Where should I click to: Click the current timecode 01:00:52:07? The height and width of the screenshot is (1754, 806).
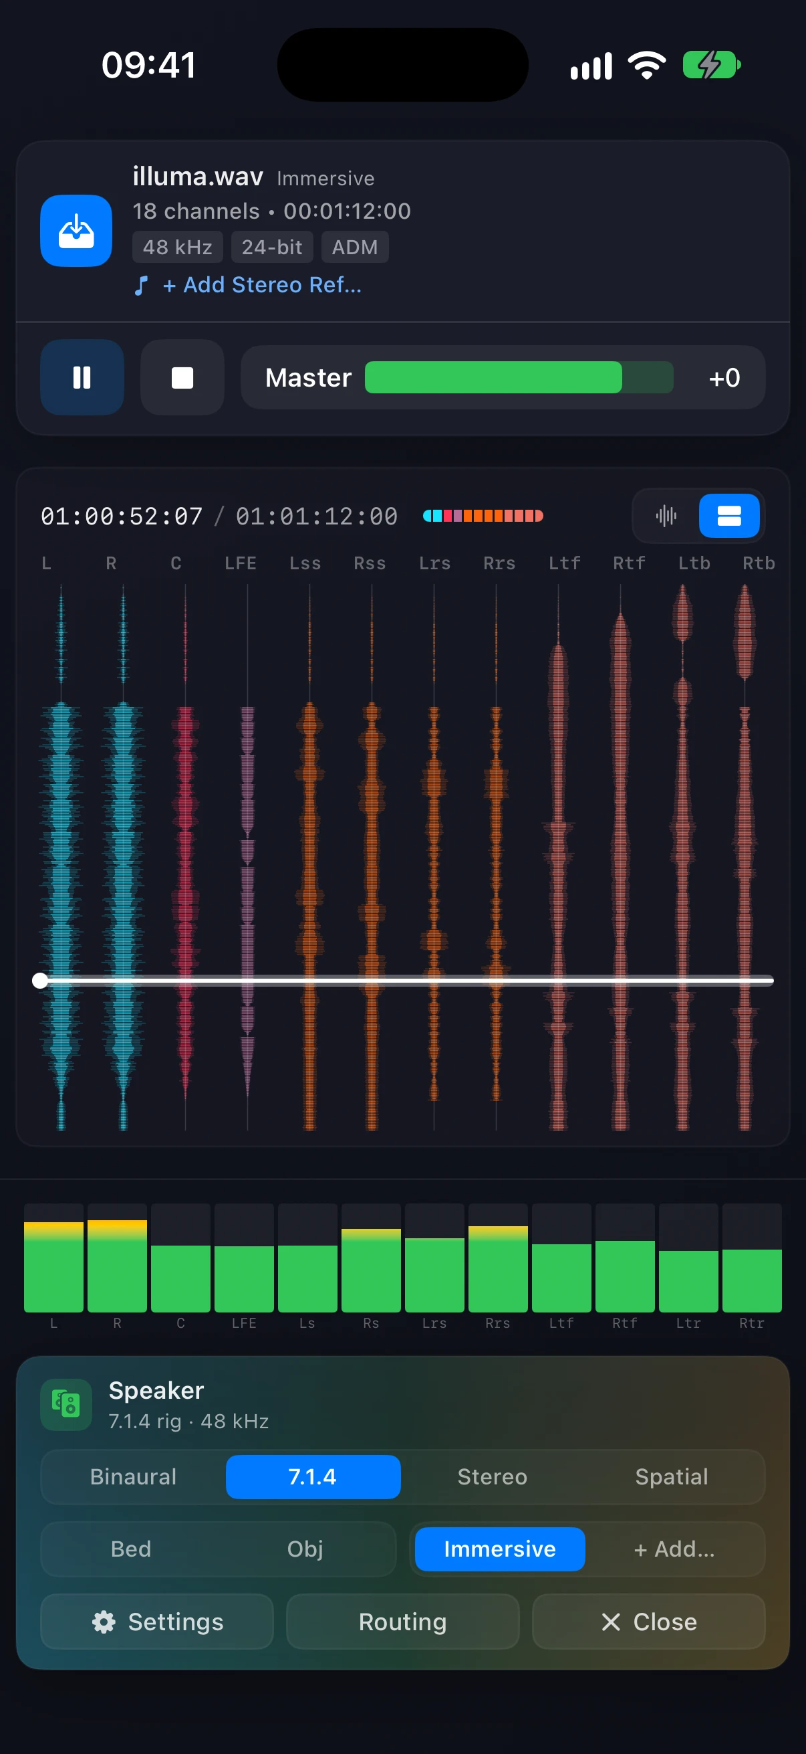pos(122,516)
